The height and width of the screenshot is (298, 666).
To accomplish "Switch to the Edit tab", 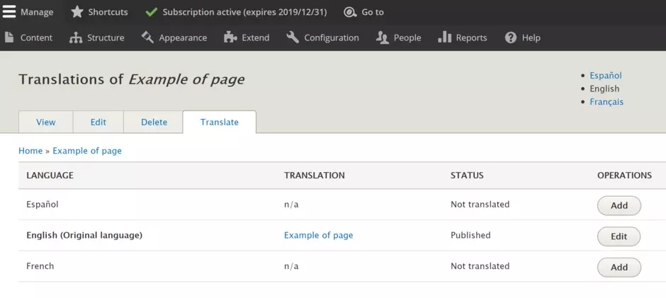I will point(98,122).
